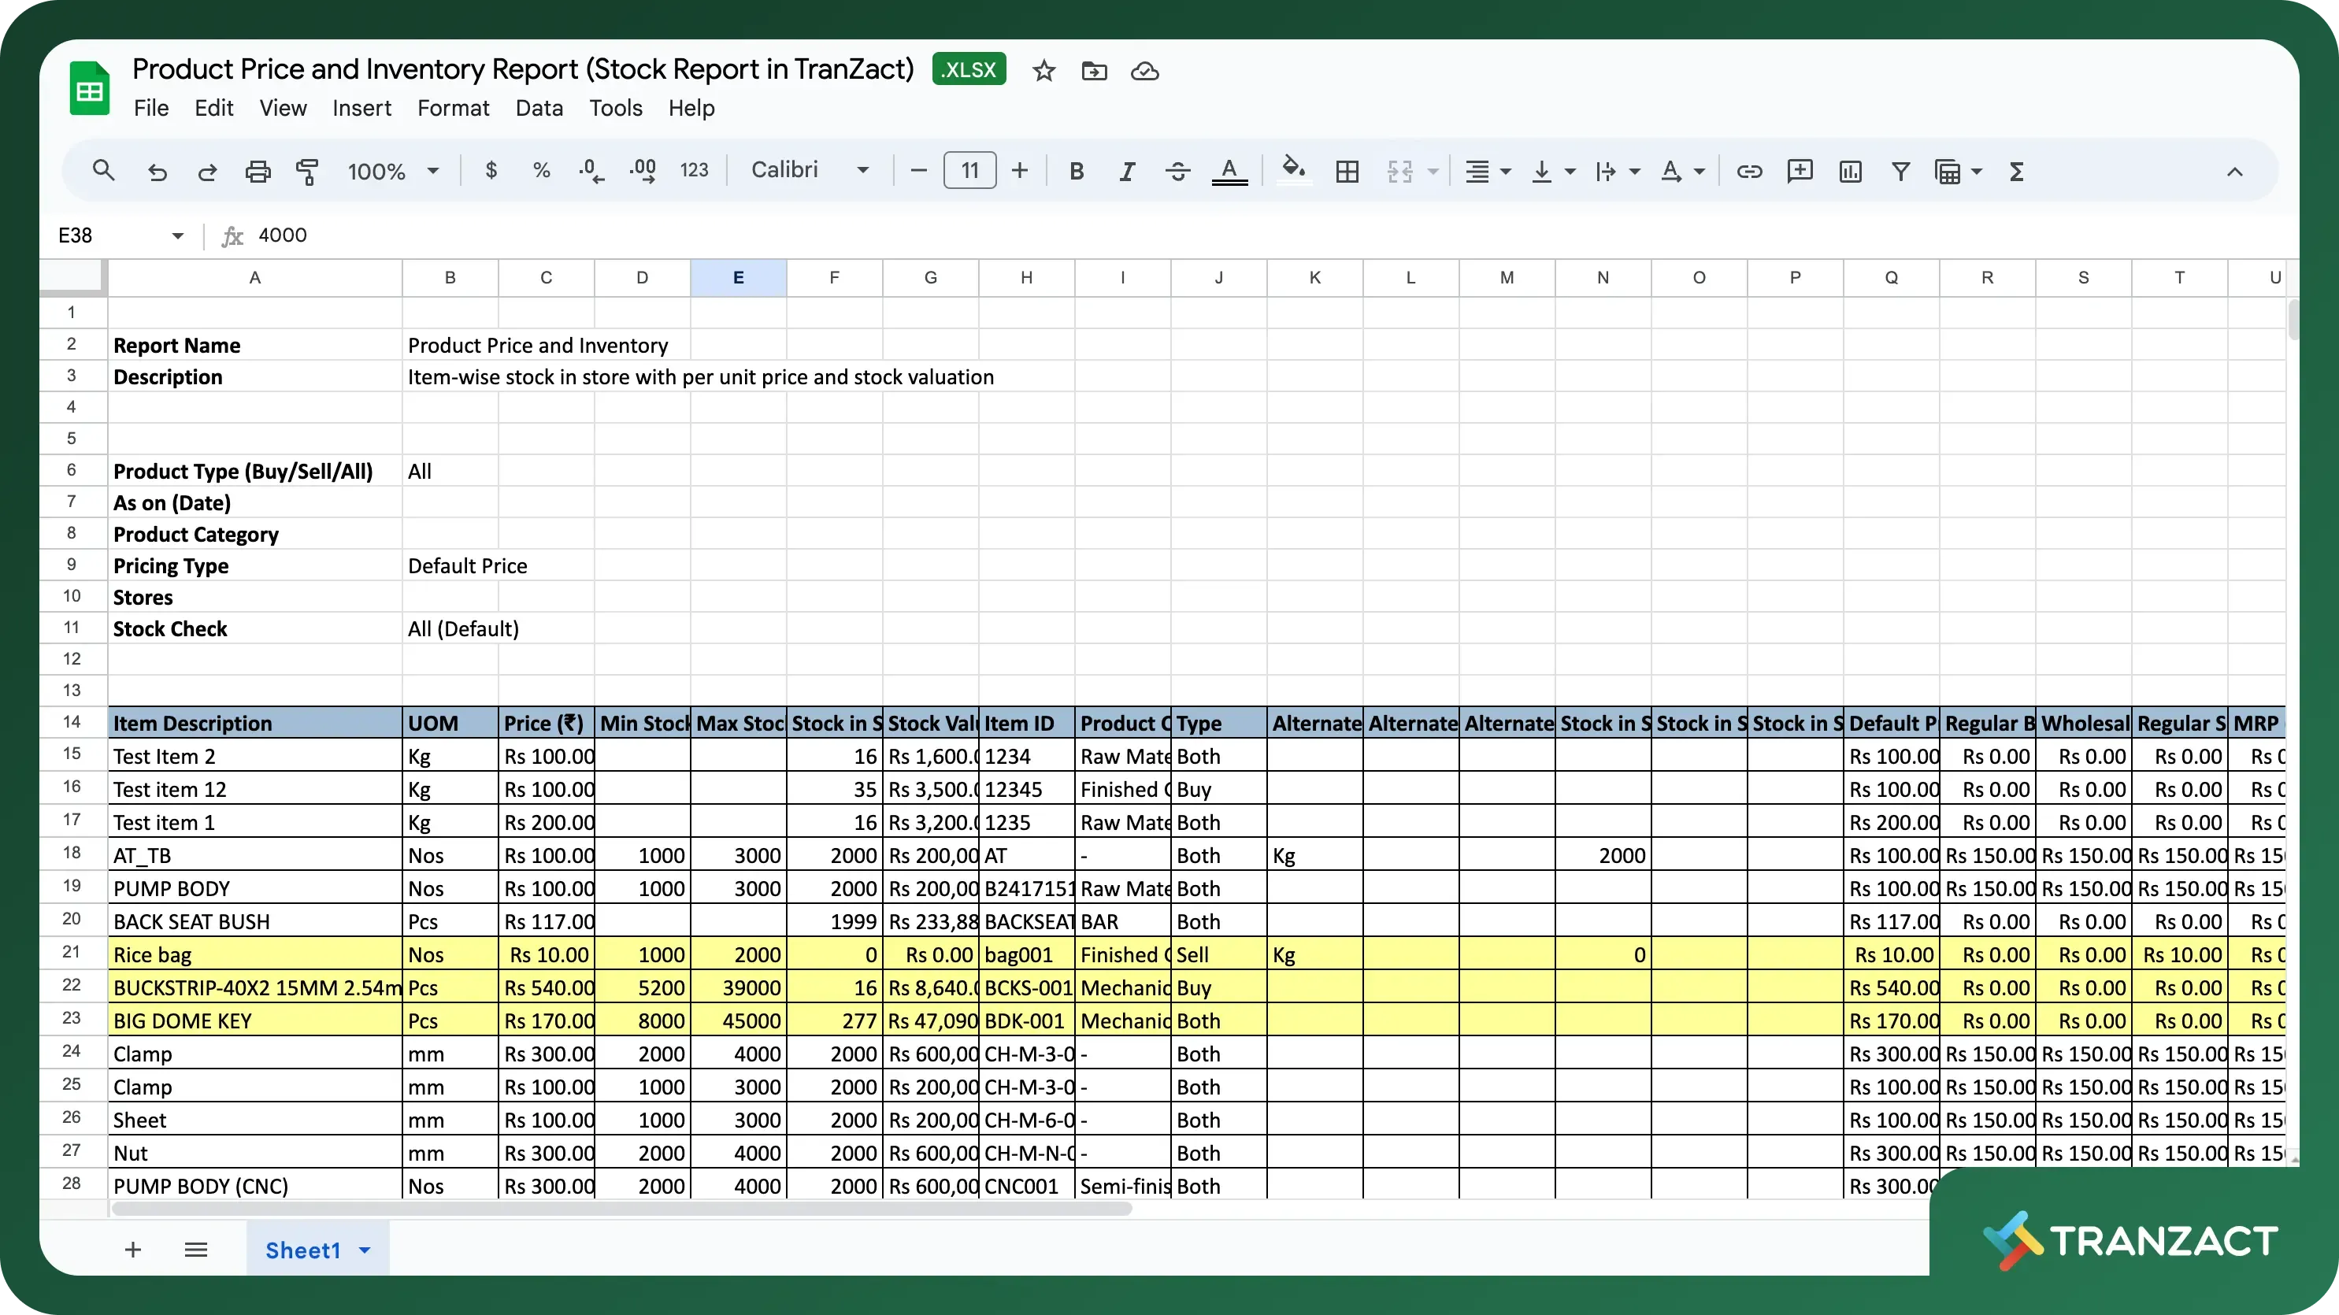Increase font size with plus
Image resolution: width=2339 pixels, height=1315 pixels.
tap(1020, 171)
